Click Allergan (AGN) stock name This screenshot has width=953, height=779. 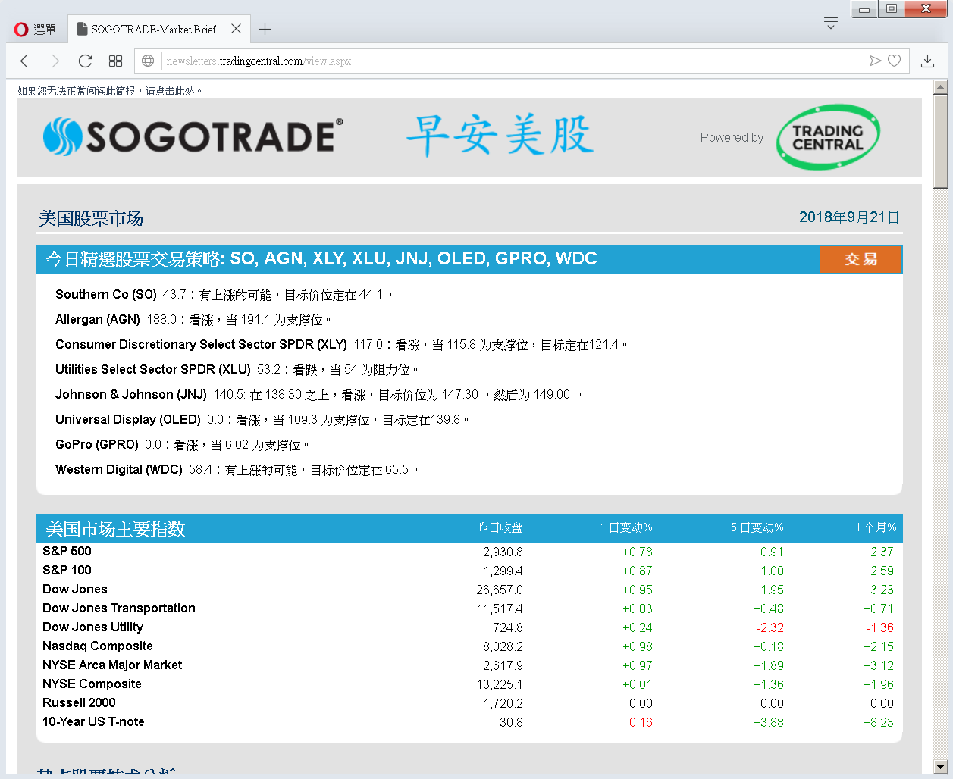pos(98,319)
